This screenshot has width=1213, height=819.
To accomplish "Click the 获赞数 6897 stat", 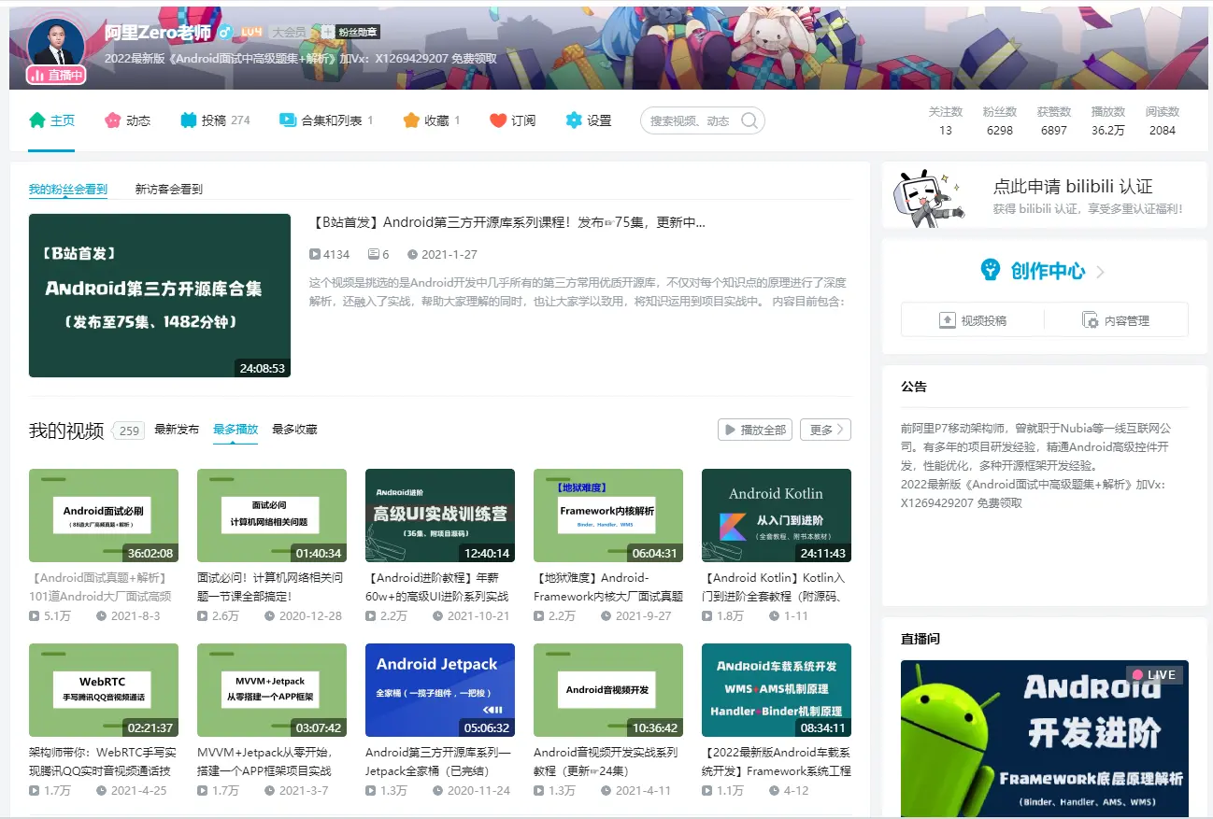I will (x=1054, y=120).
